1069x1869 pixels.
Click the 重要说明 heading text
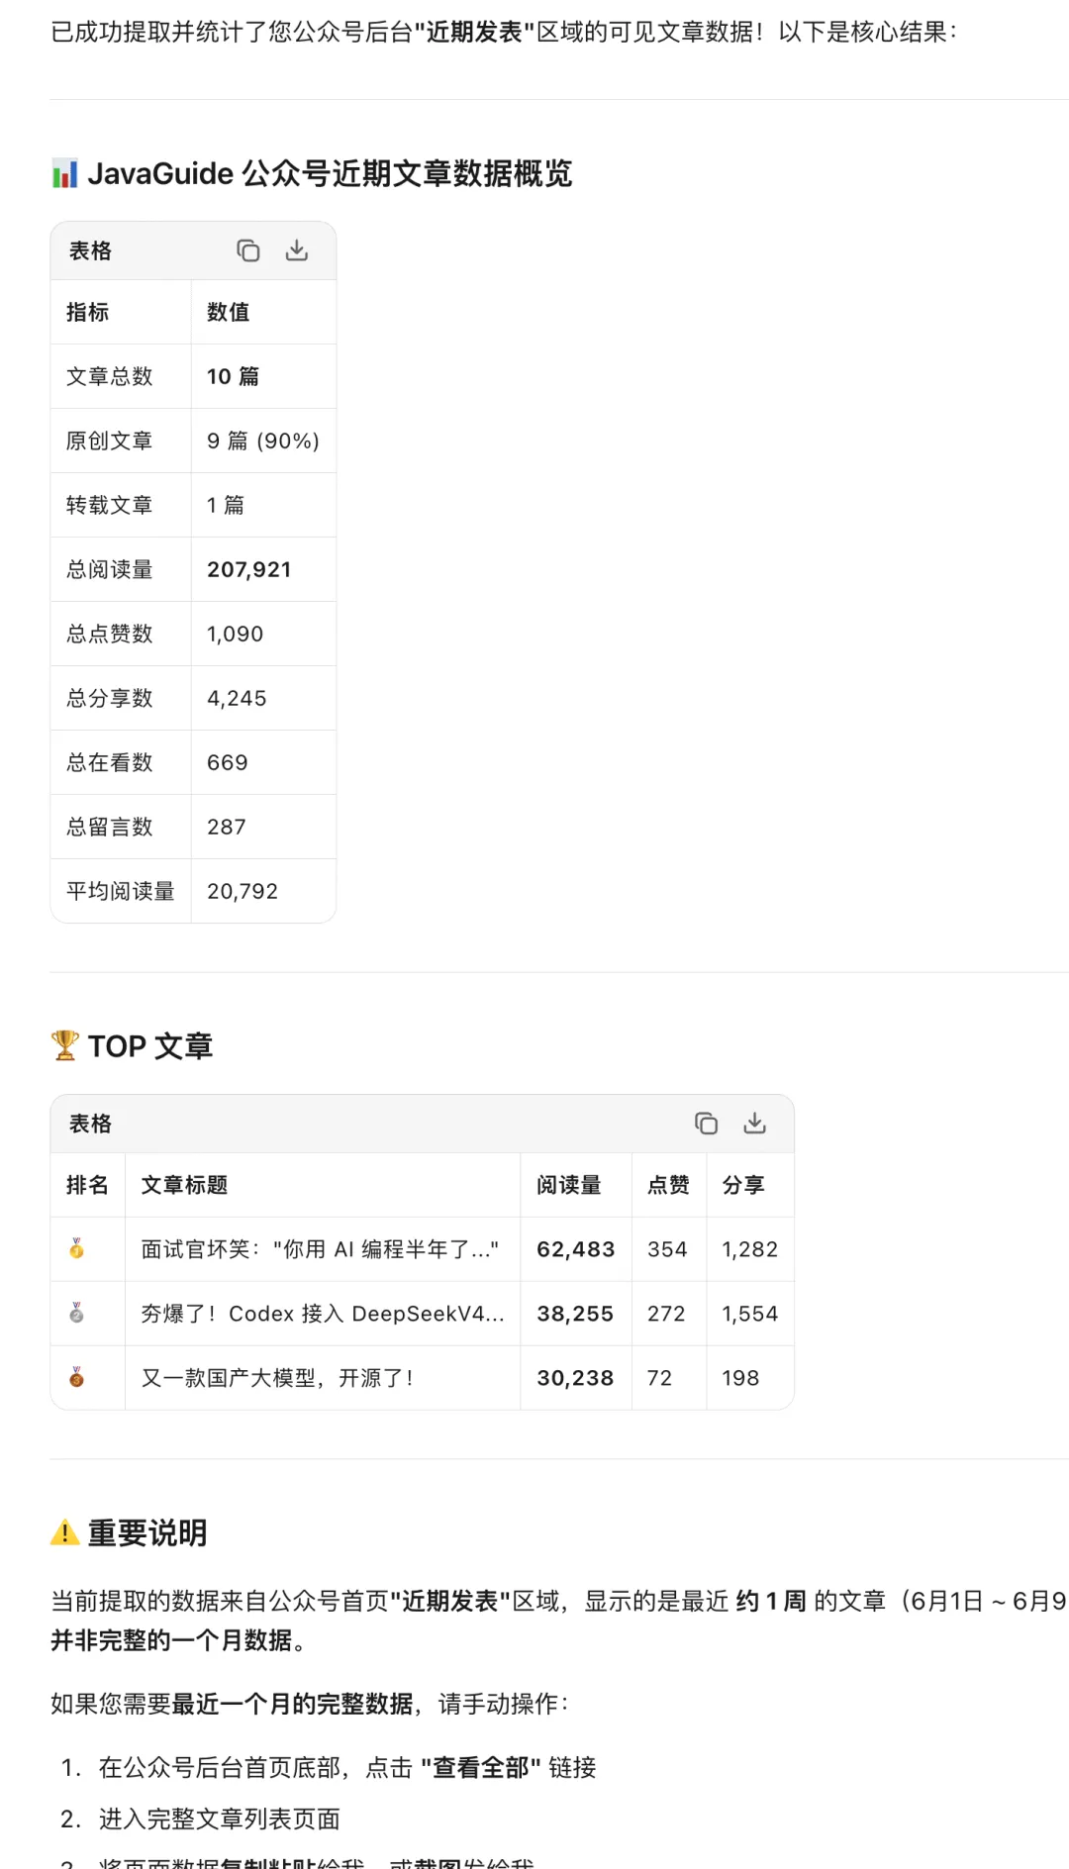tap(147, 1532)
